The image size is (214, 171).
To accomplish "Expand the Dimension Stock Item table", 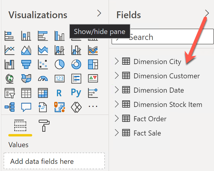I will click(117, 104).
